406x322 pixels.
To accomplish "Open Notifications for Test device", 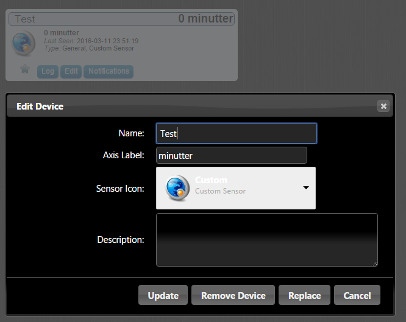I will pos(109,71).
